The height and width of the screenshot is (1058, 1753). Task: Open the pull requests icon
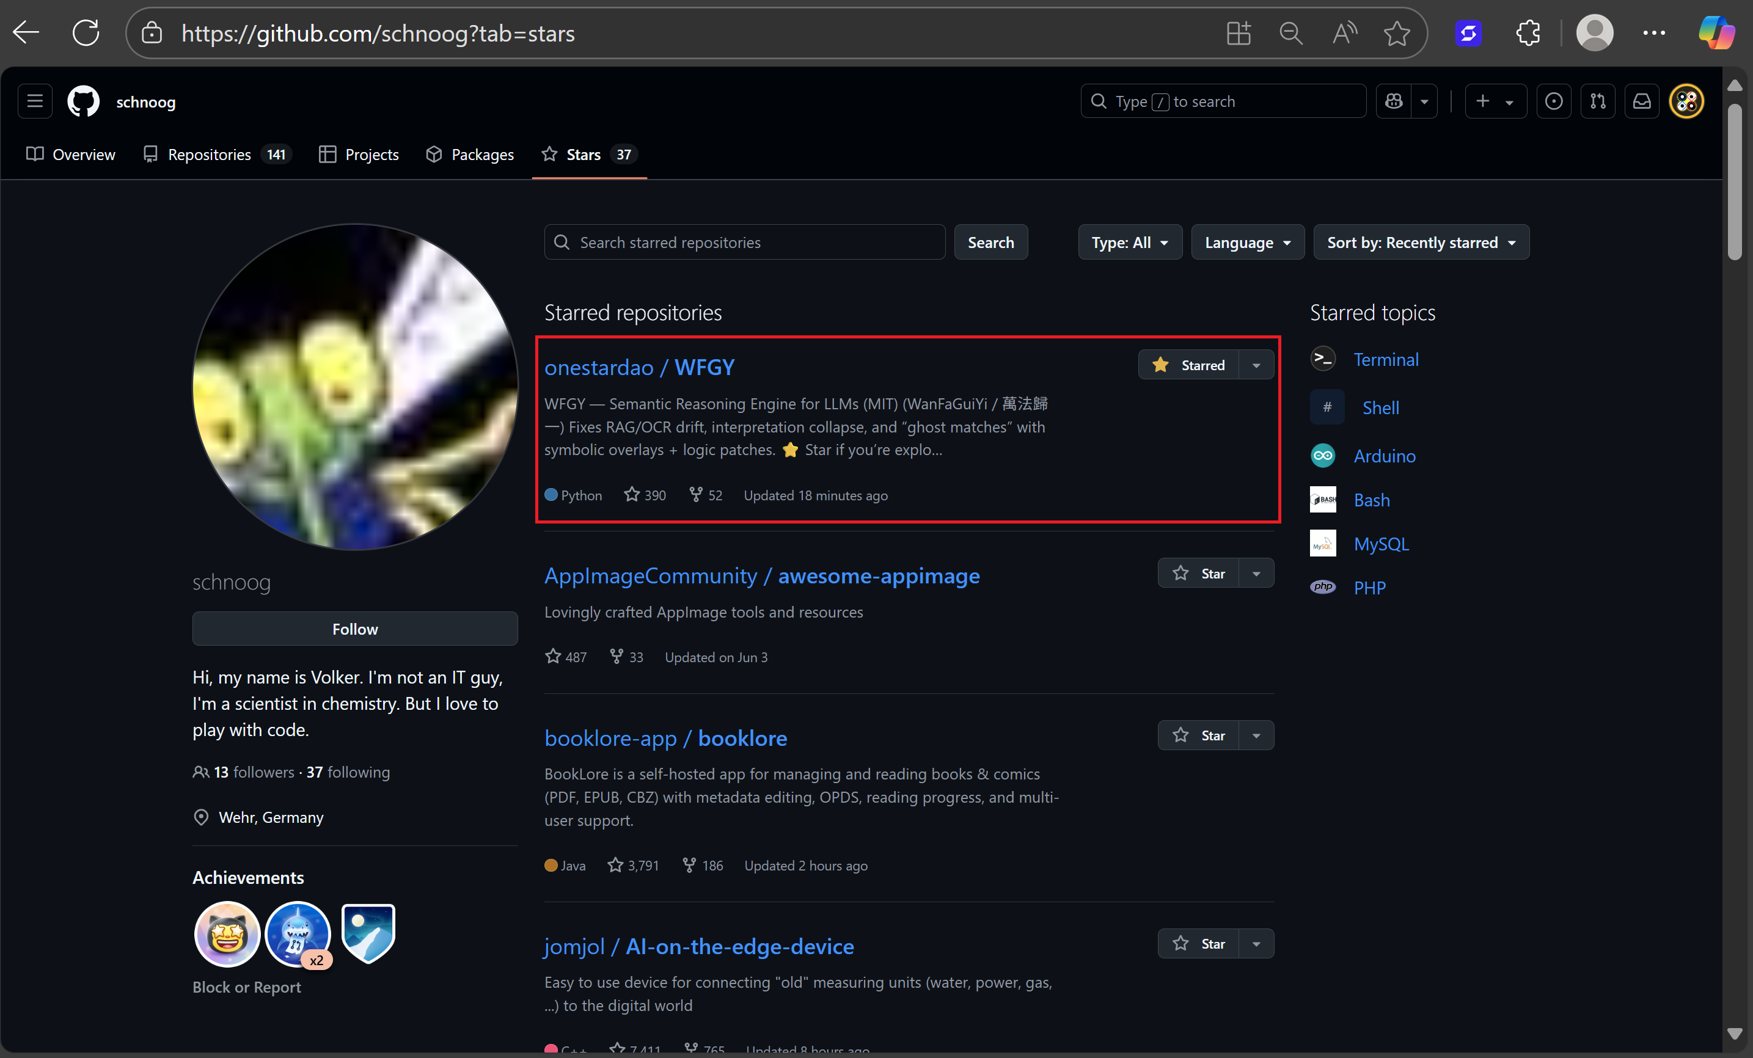(x=1598, y=101)
